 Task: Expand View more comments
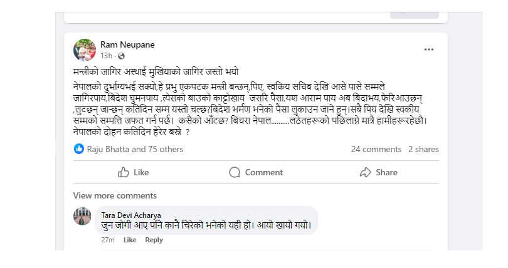click(x=115, y=195)
